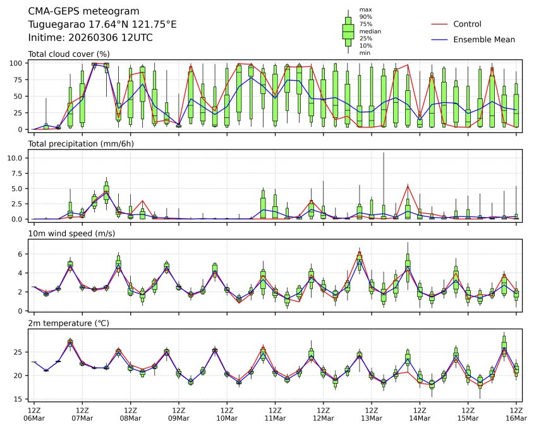534x429 pixels.
Task: Click the '90%' label in boxplot legend
Action: pyautogui.click(x=365, y=17)
